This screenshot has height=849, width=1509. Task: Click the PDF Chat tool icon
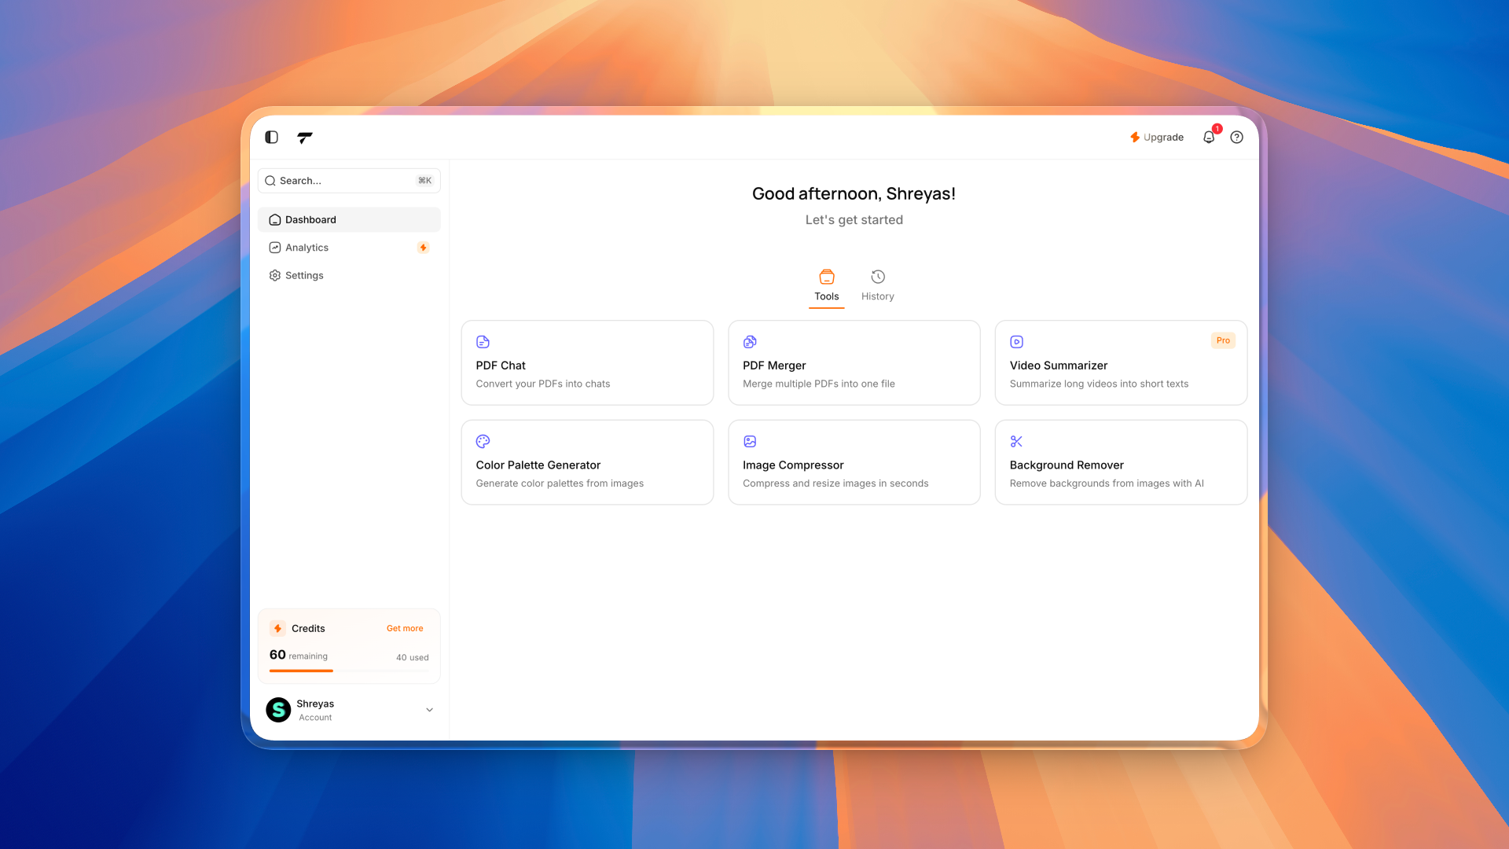[x=483, y=342]
